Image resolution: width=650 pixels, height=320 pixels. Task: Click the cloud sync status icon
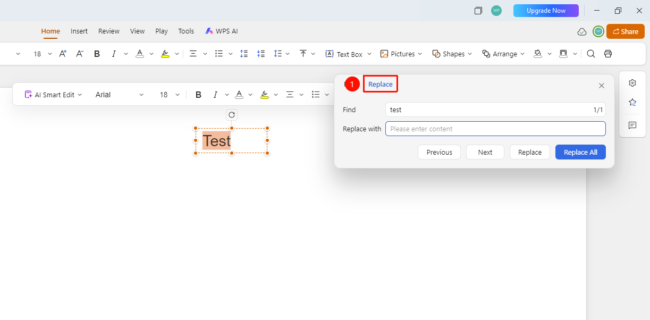coord(582,32)
